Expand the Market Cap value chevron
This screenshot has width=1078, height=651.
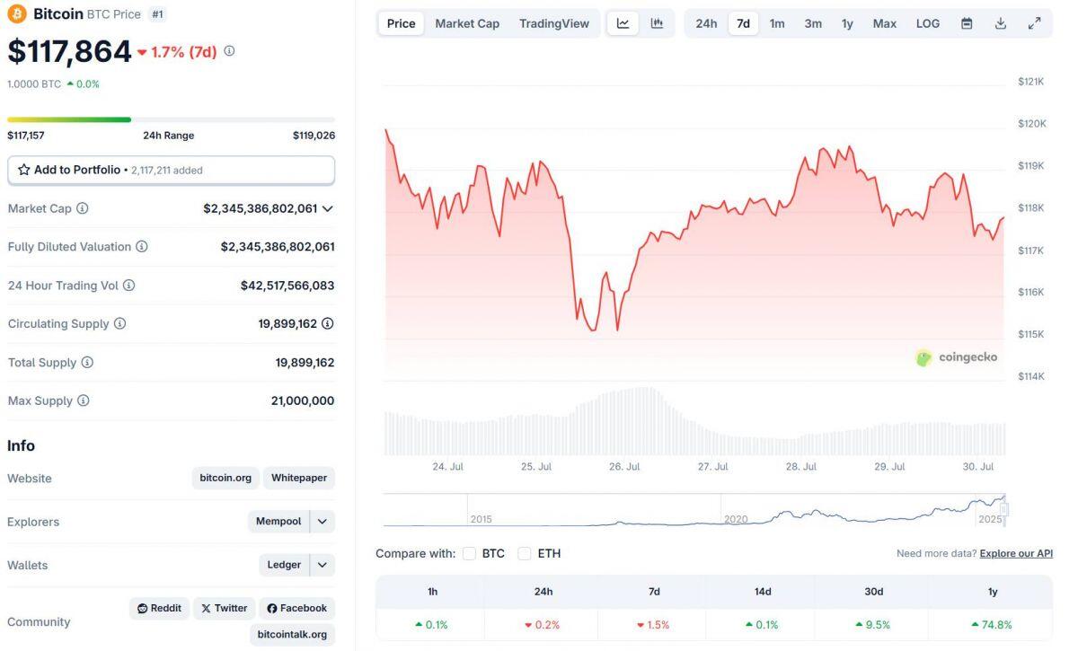click(327, 208)
